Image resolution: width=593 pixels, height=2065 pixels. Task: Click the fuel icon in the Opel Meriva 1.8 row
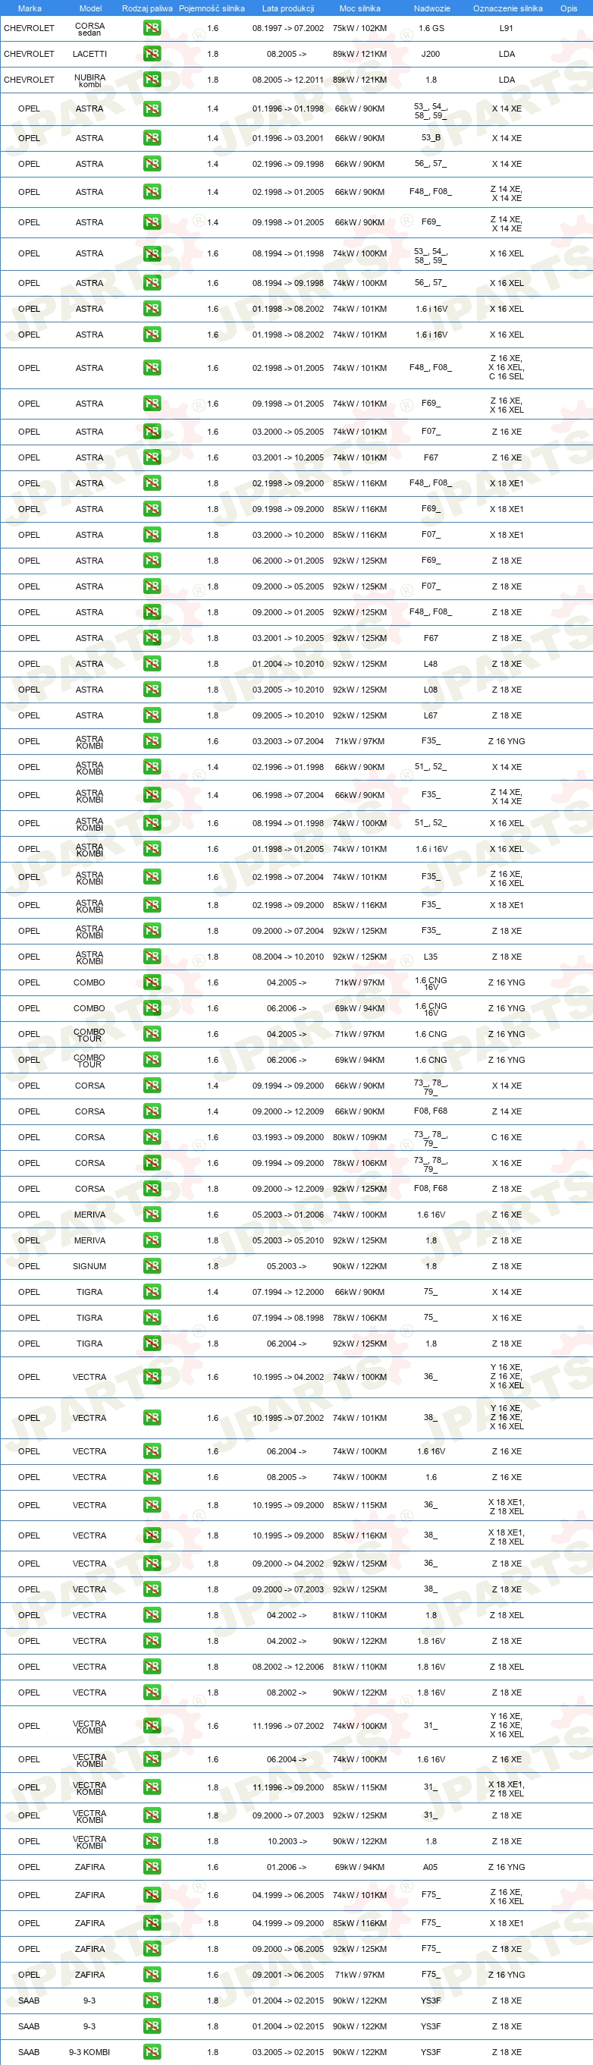pos(152,1240)
